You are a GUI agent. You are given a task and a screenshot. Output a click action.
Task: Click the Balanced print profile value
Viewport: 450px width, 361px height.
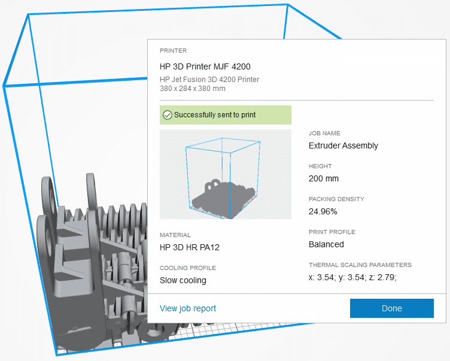point(326,244)
